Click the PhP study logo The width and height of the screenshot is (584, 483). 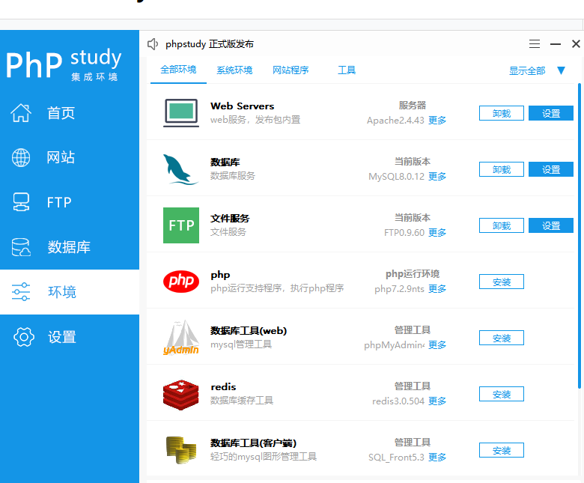pyautogui.click(x=64, y=64)
